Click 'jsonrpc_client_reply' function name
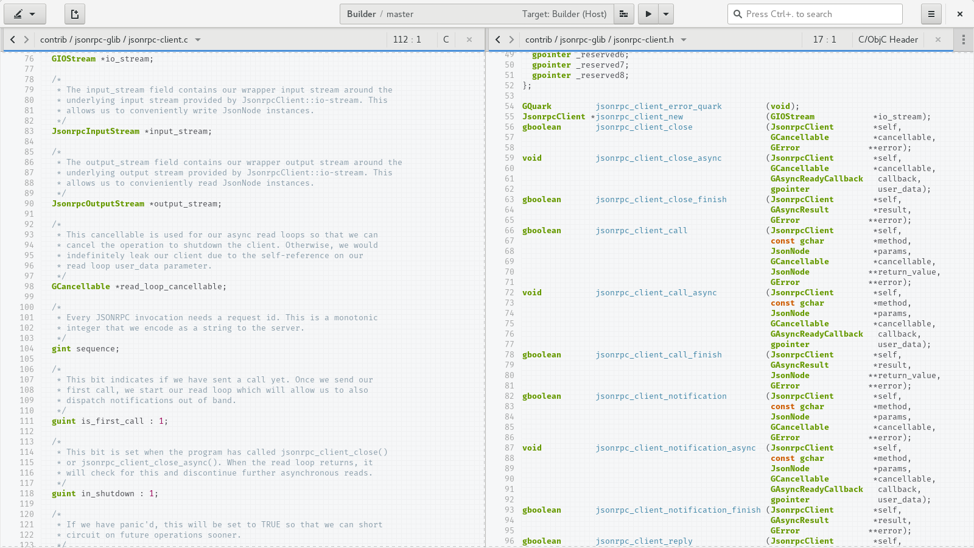This screenshot has width=974, height=548. point(644,541)
